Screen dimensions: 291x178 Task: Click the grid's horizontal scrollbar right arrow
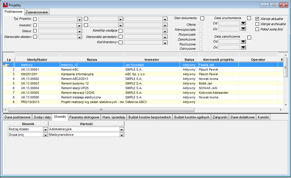[x=281, y=110]
